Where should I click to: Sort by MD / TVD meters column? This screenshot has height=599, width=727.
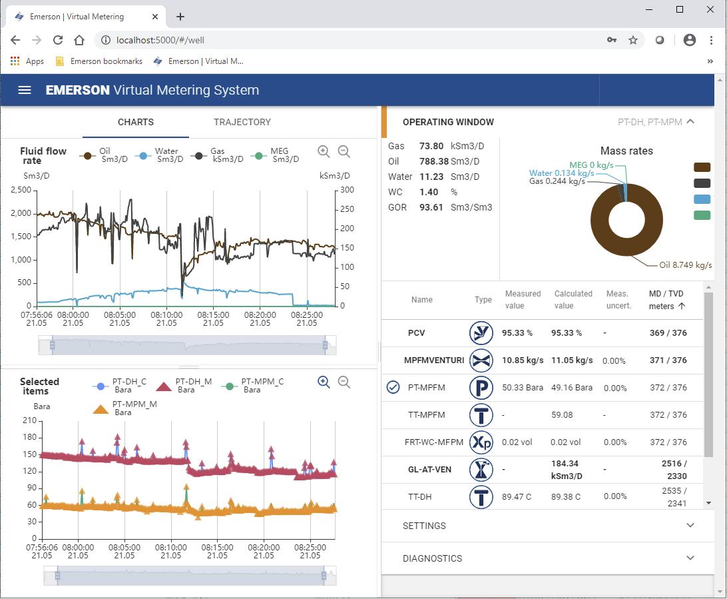pos(666,300)
